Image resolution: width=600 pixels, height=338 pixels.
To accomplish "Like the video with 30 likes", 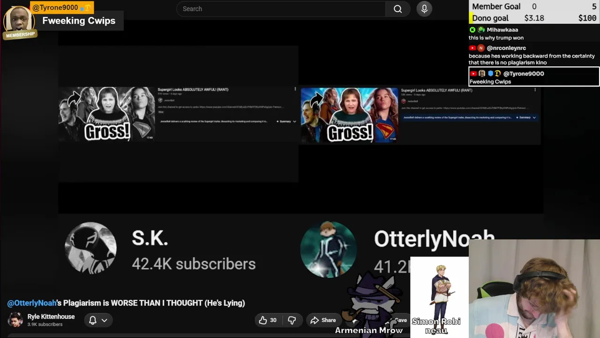I will click(x=267, y=320).
